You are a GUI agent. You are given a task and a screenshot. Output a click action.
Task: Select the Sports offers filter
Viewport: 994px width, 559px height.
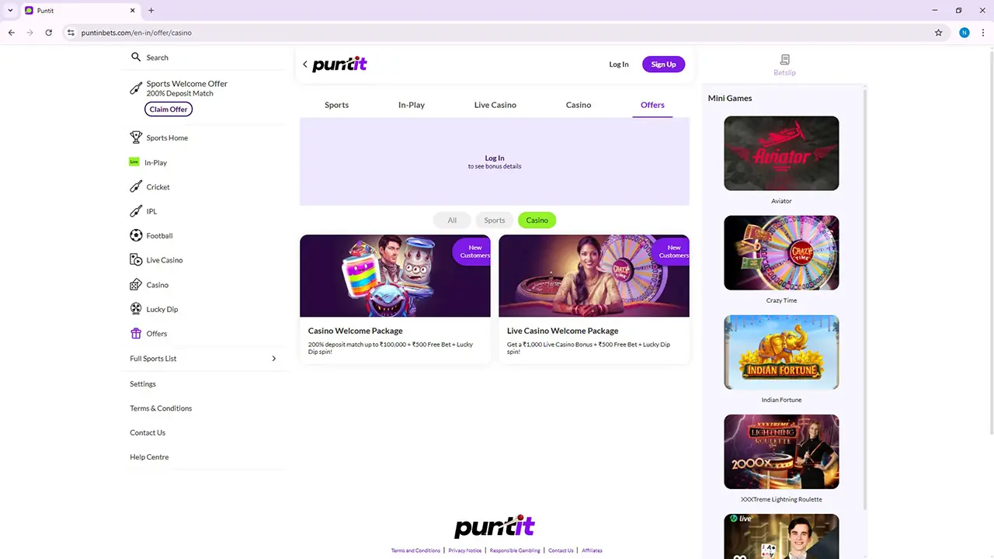point(495,220)
